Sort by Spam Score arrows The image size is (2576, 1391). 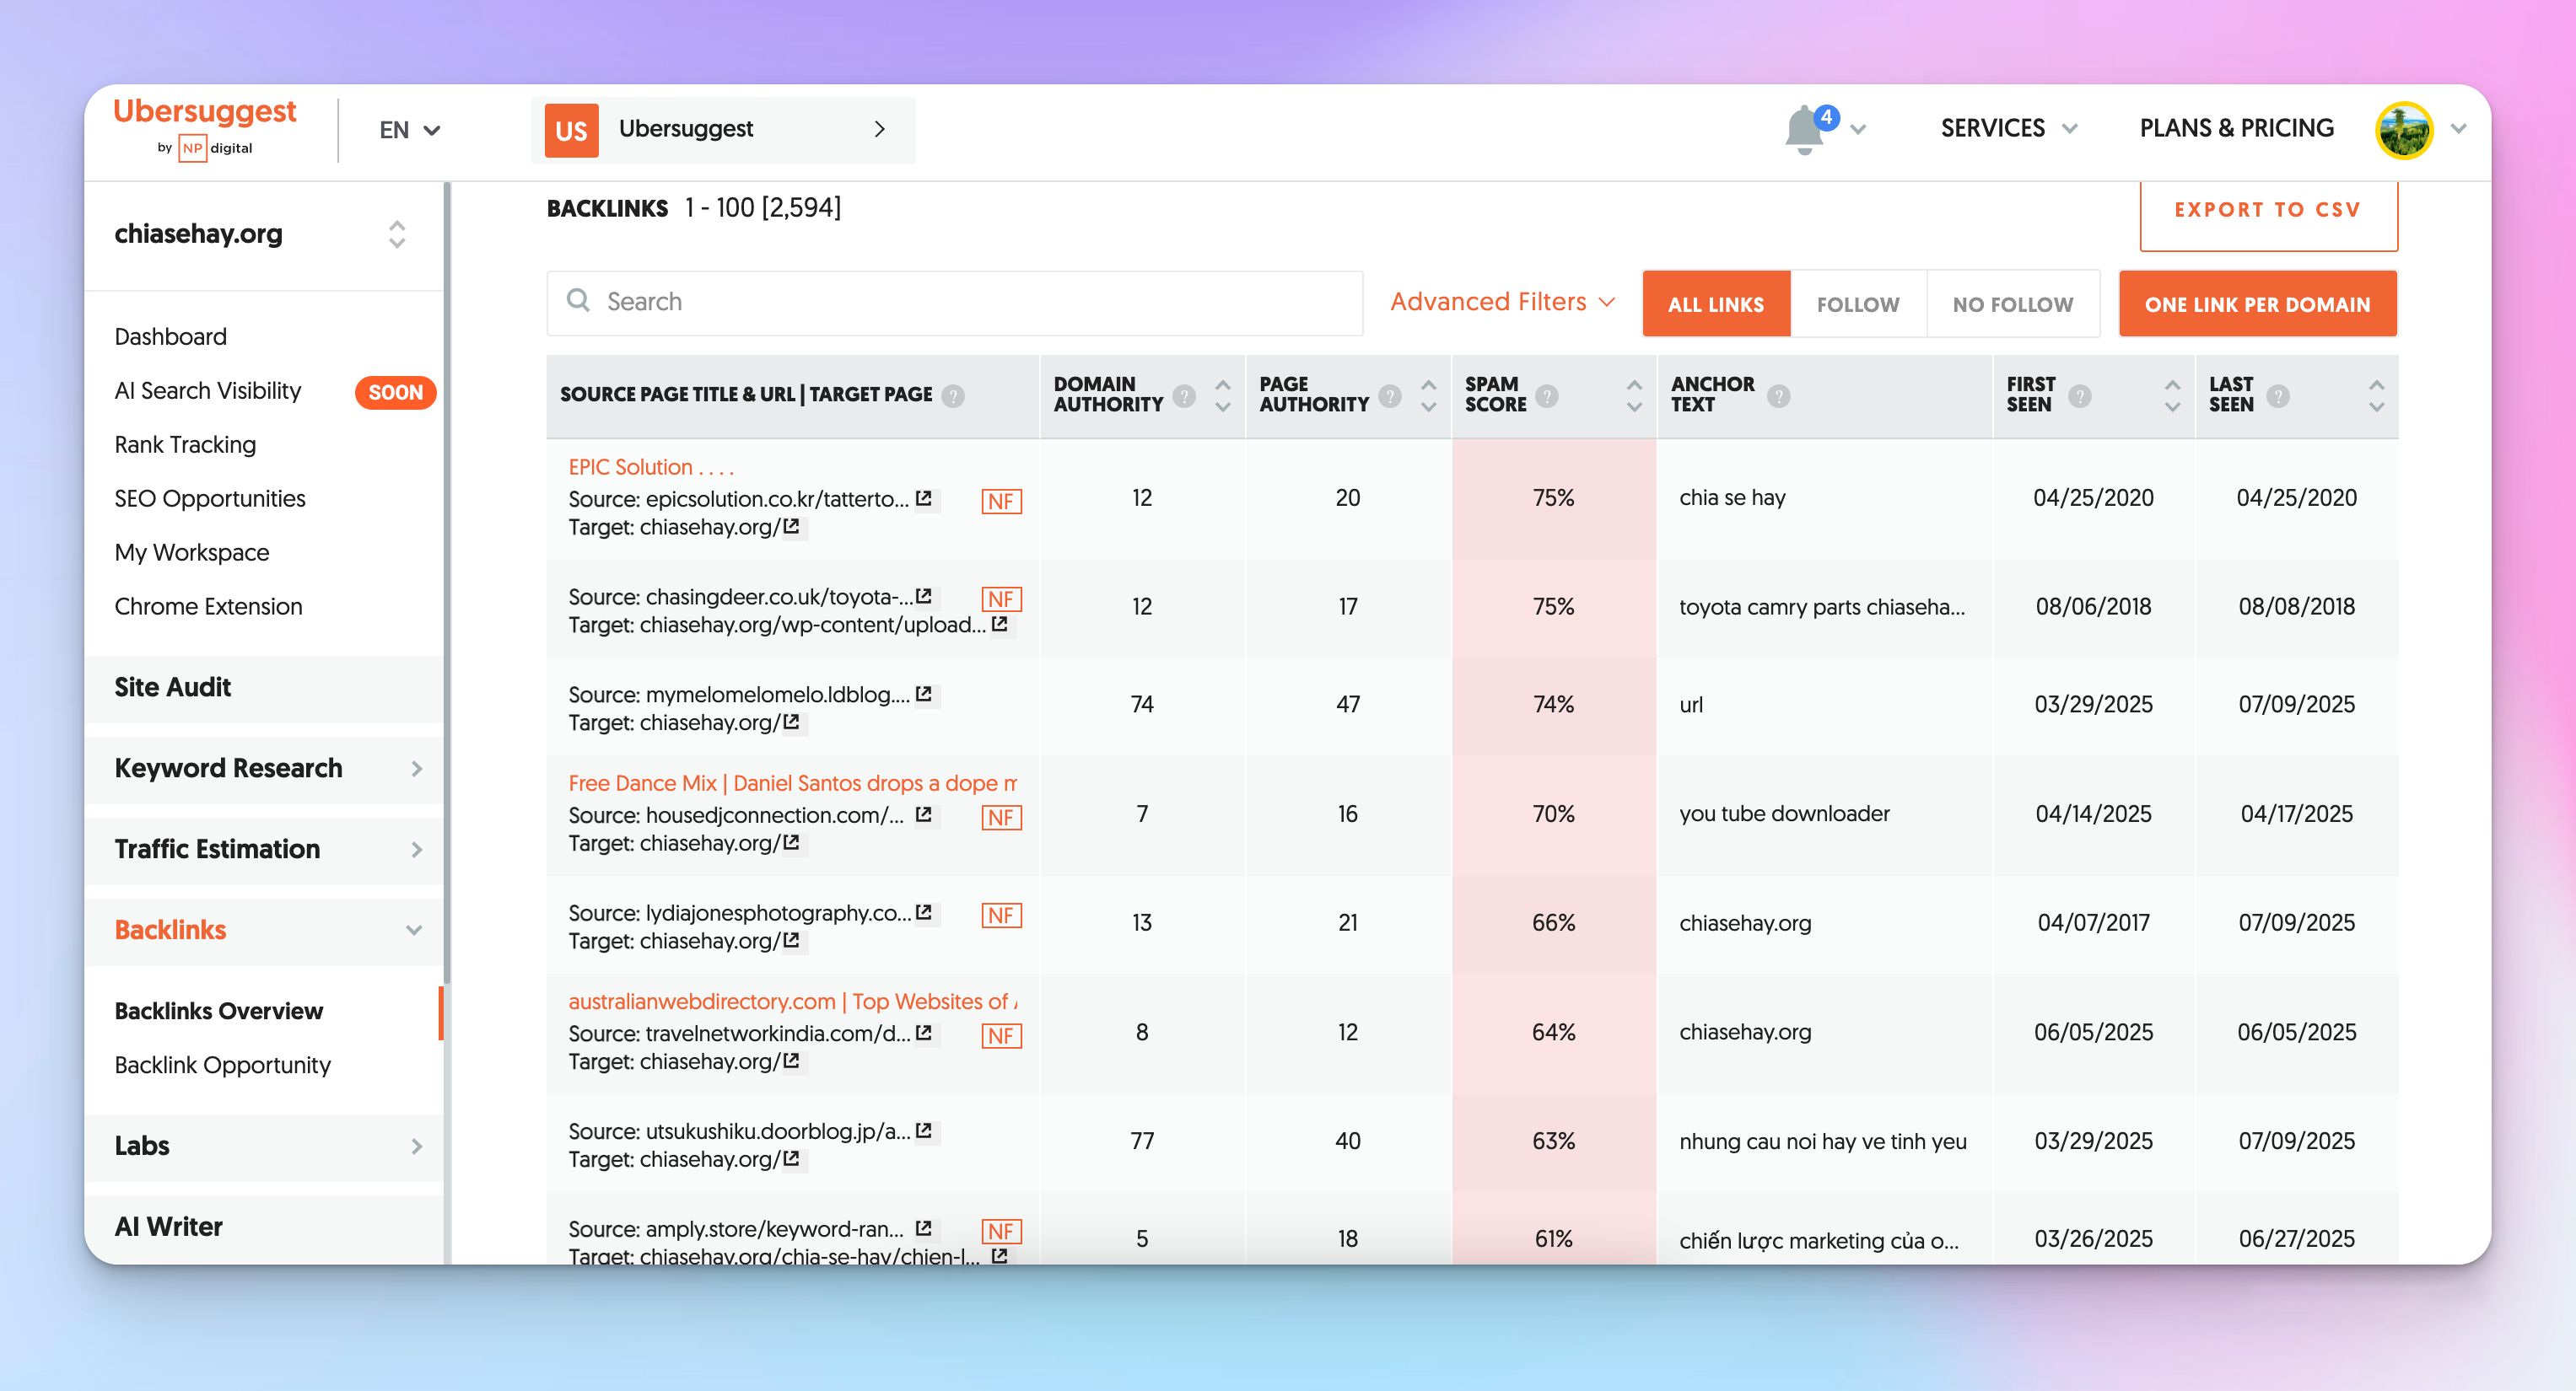[x=1634, y=395]
